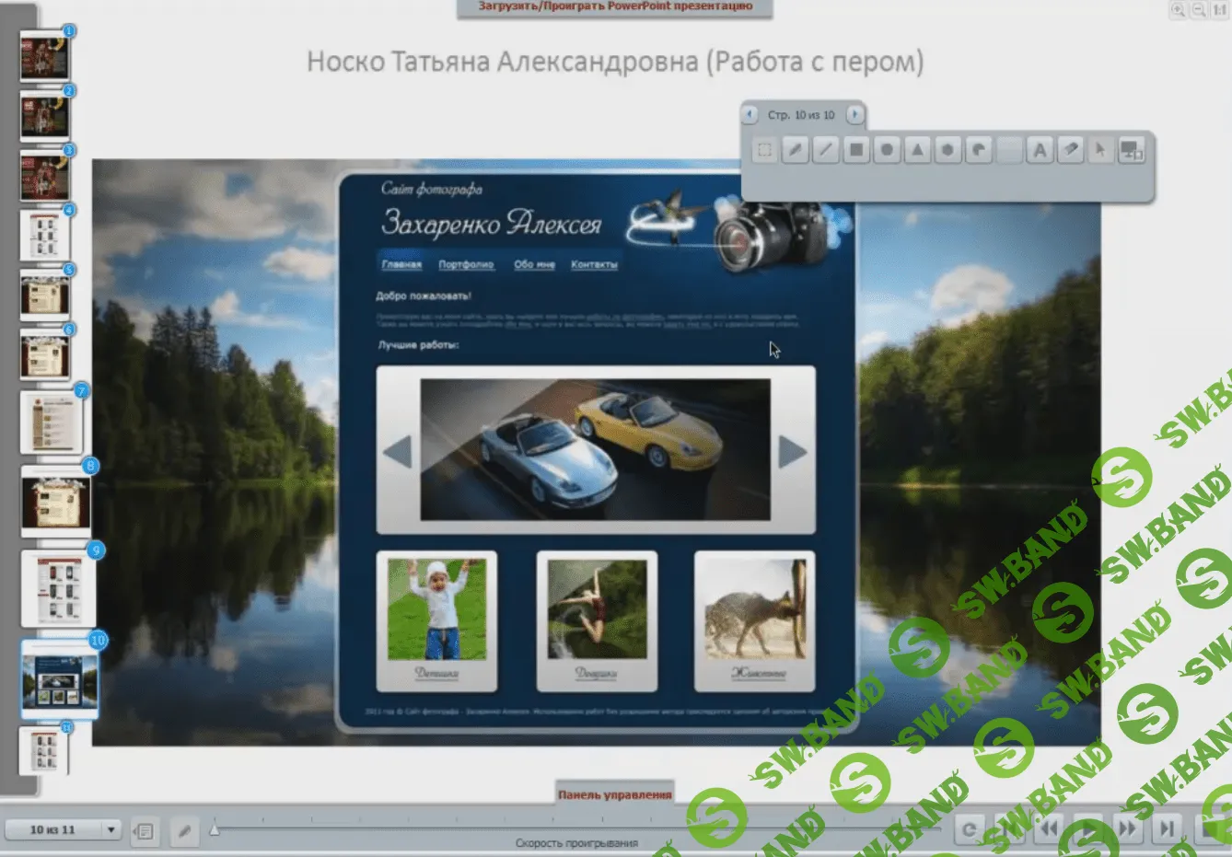The width and height of the screenshot is (1232, 857).
Task: Click the playback speed slider handle
Action: 215,829
